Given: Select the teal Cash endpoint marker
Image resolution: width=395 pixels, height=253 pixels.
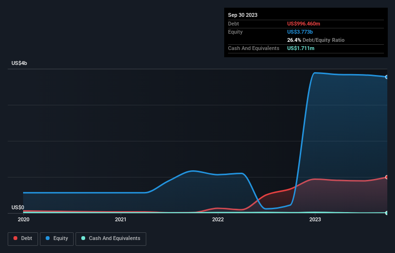Looking at the screenshot, I should [x=387, y=213].
